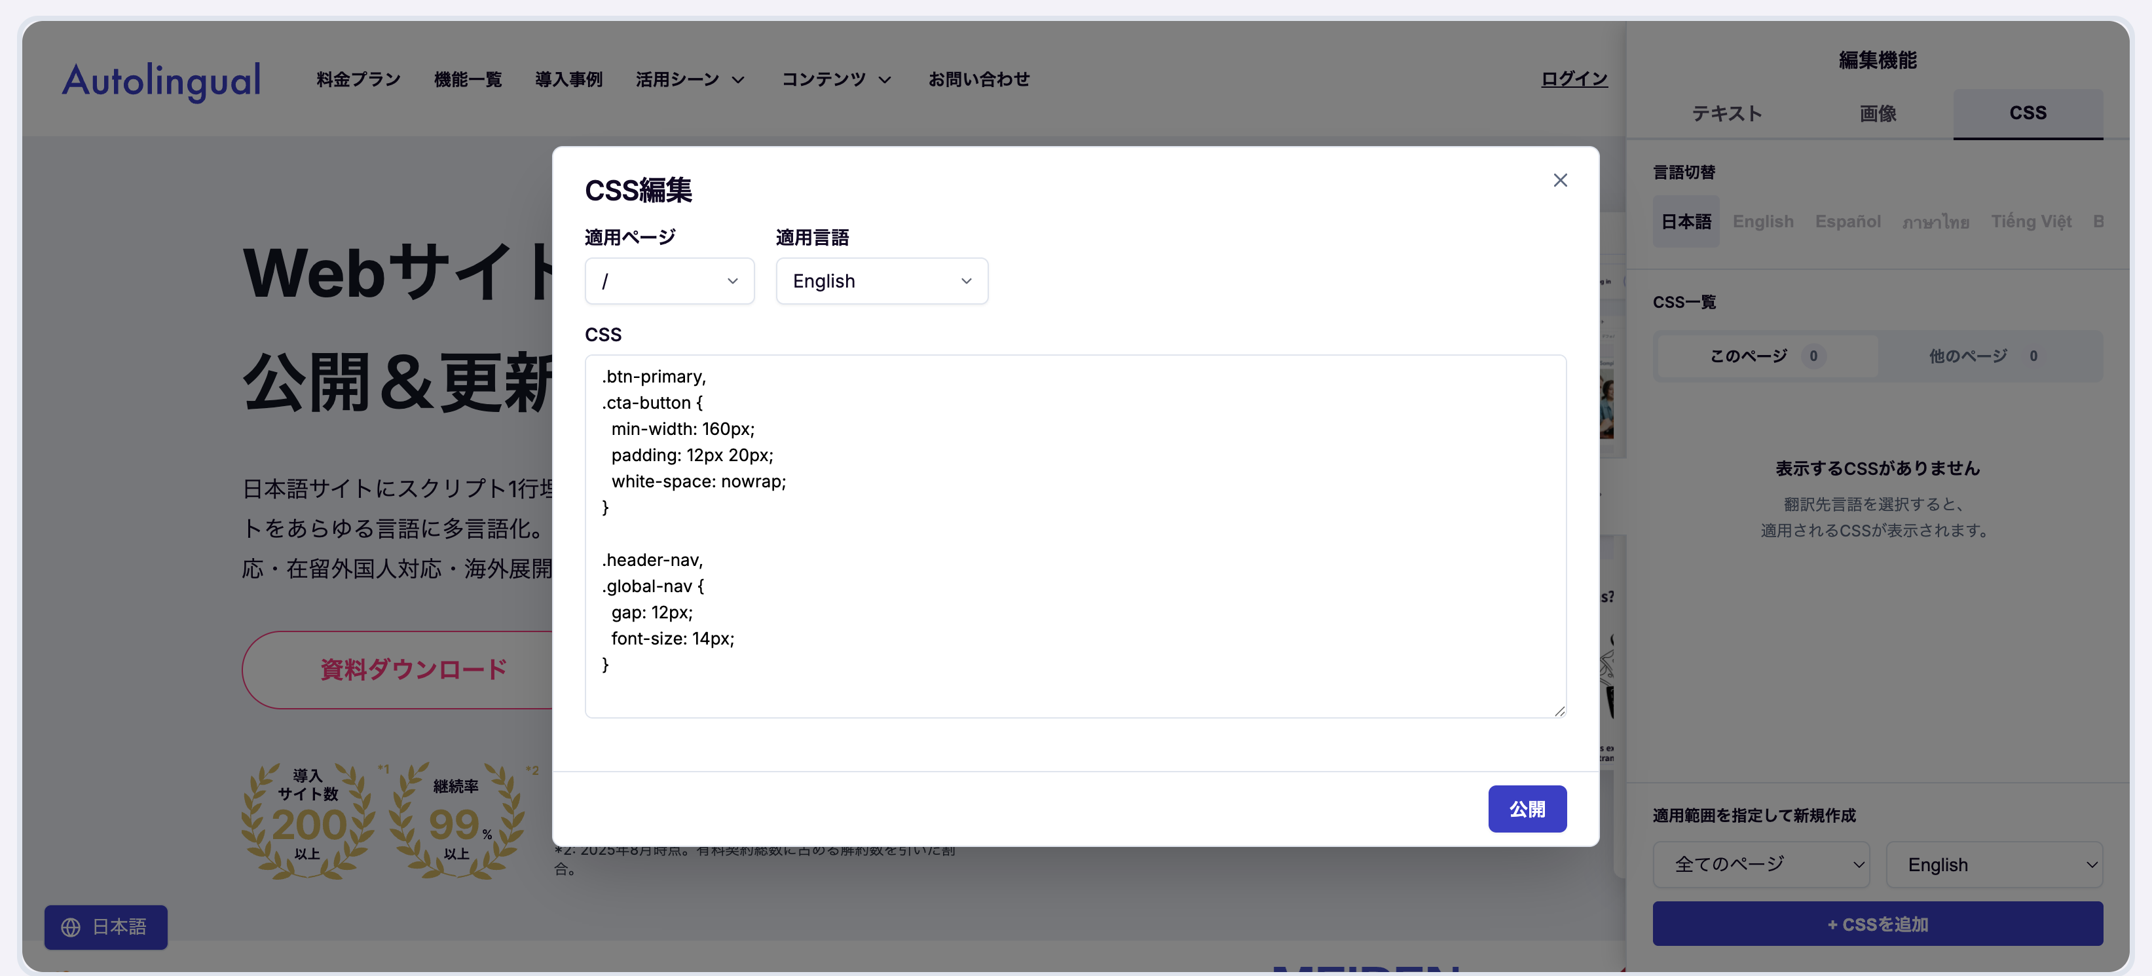This screenshot has width=2152, height=976.
Task: Click the + CSSを追加 button
Action: click(1877, 924)
